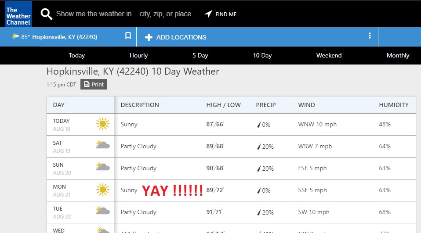This screenshot has height=233, width=421.
Task: Click the sunny icon for Mon Aug 21
Action: click(x=103, y=190)
